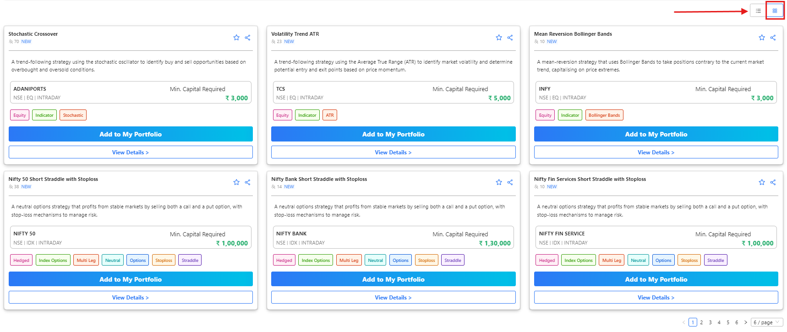Screen dimensions: 787x332
Task: Favorite Nifty 50 Short Straddle strategy
Action: [236, 182]
